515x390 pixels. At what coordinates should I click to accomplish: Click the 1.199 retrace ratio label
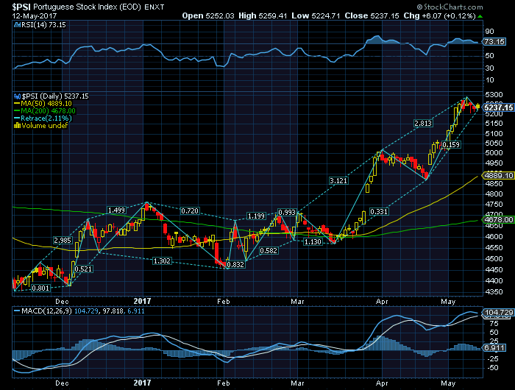pyautogui.click(x=256, y=216)
